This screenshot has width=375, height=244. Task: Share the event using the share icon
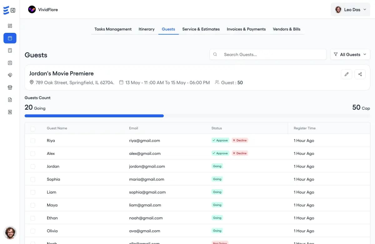[360, 74]
